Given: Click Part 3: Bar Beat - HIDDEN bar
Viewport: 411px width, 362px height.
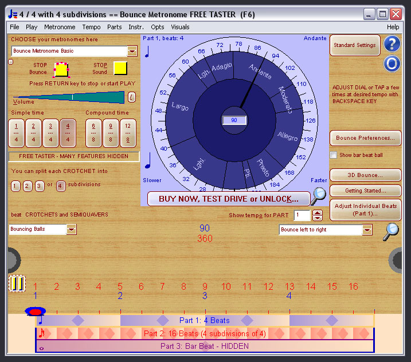Looking at the screenshot, I should pyautogui.click(x=205, y=347).
